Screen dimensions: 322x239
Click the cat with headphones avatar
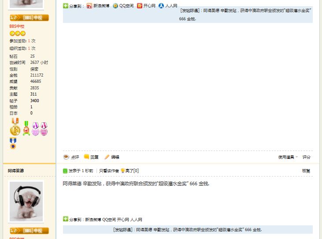26,201
